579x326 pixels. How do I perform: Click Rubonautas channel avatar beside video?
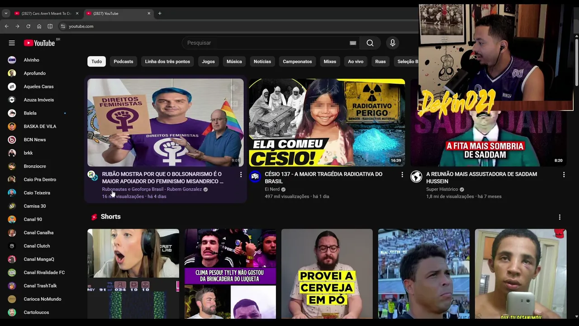click(92, 176)
